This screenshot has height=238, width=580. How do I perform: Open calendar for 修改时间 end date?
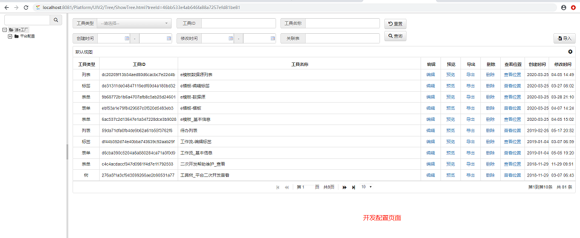[x=273, y=39]
